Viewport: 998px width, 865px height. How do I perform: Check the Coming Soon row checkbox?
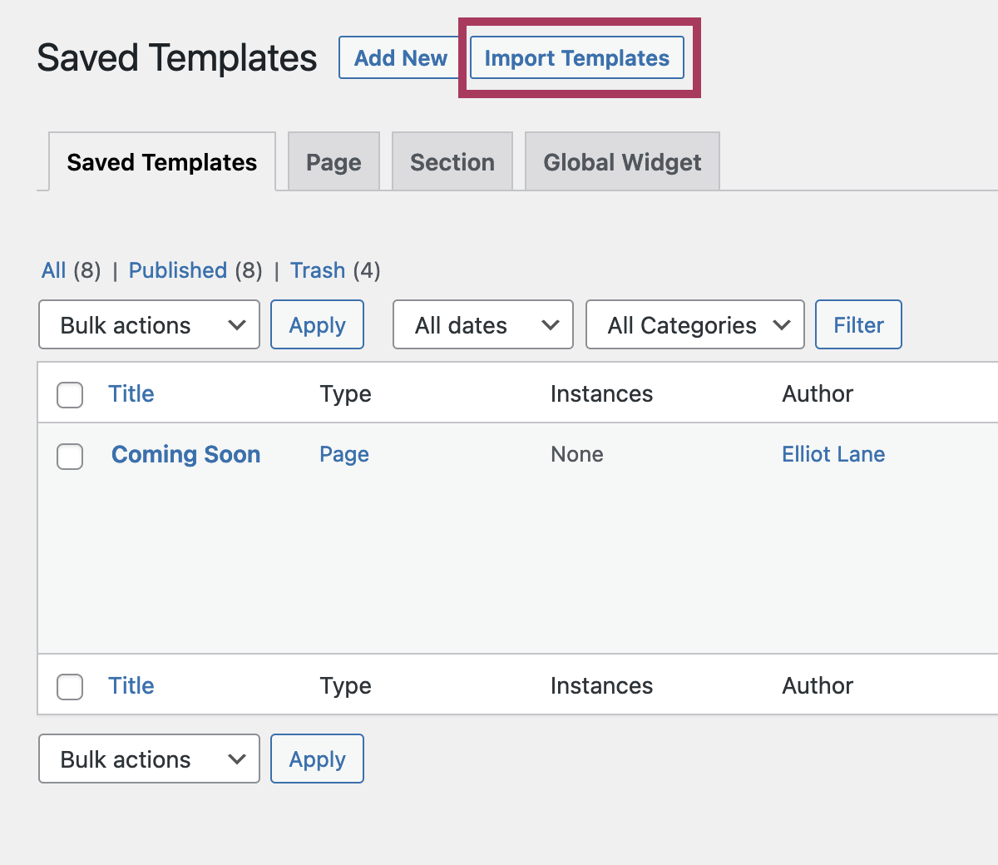pos(70,457)
